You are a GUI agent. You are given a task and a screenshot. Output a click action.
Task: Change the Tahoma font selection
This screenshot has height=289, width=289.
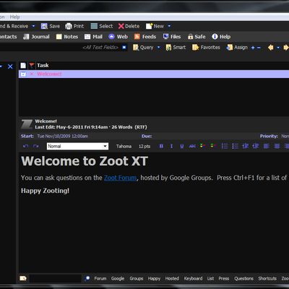(124, 146)
